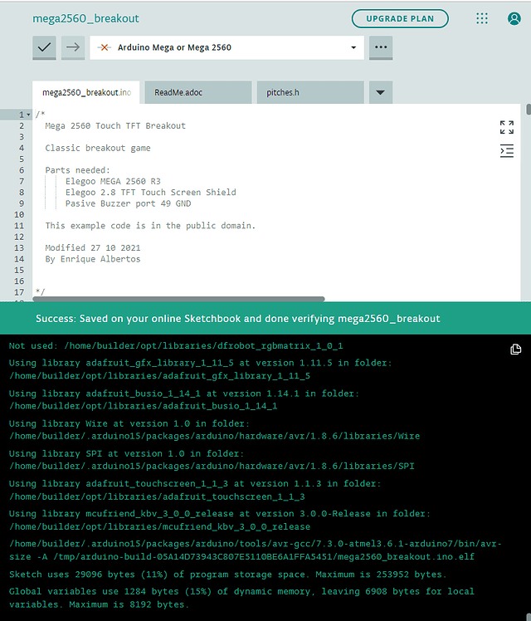Click the Upload arrow button
531x621 pixels.
point(73,47)
